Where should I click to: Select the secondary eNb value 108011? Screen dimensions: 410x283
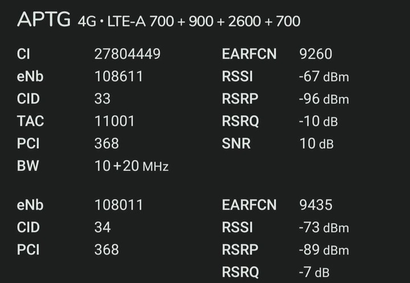coord(118,204)
